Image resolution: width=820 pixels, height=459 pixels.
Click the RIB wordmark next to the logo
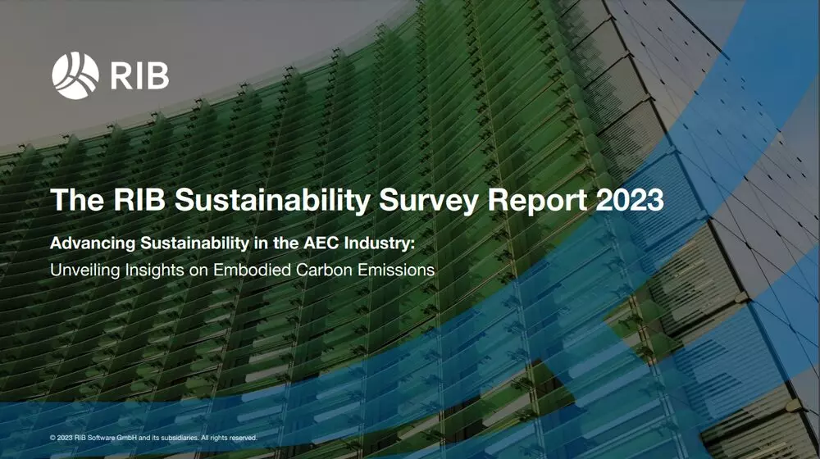(139, 76)
